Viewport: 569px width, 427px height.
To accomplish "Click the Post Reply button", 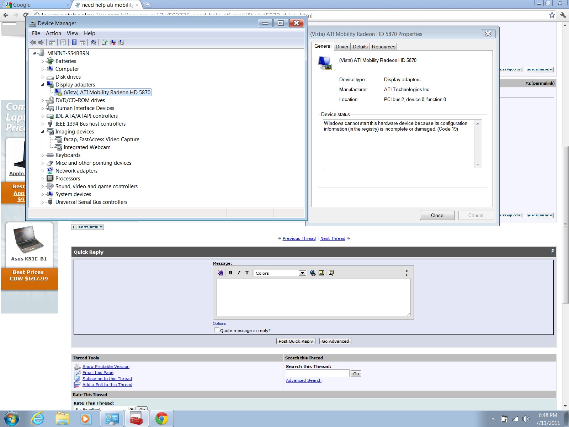I will coord(87,227).
